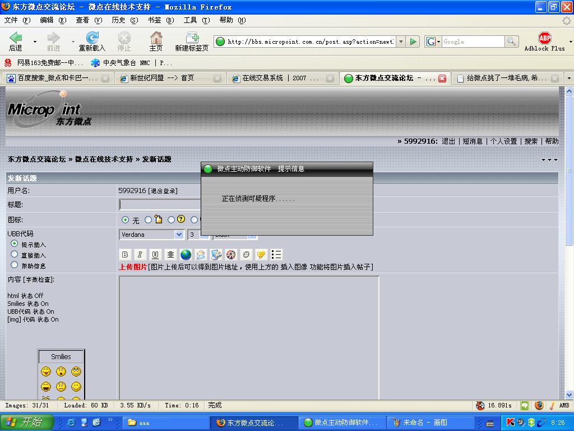This screenshot has width=574, height=431.
Task: Open the 网易163免费邮 bookmark
Action: pyautogui.click(x=44, y=63)
